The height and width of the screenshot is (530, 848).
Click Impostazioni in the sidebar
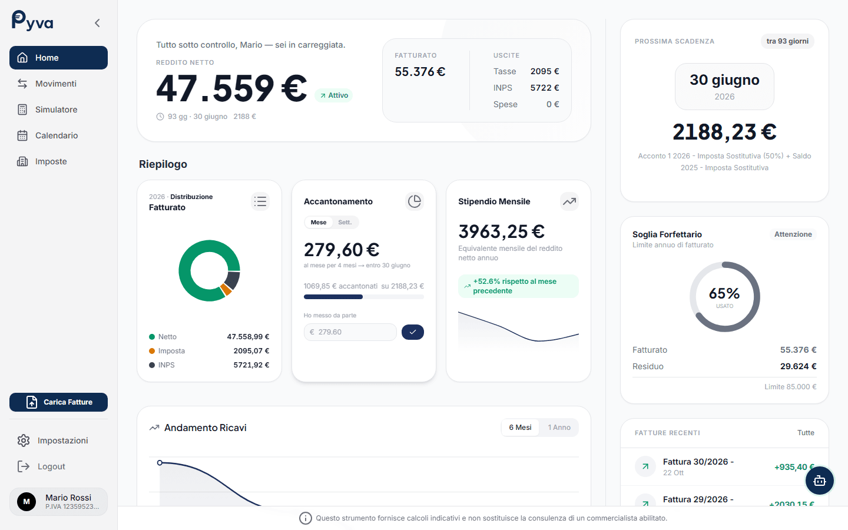(x=64, y=440)
